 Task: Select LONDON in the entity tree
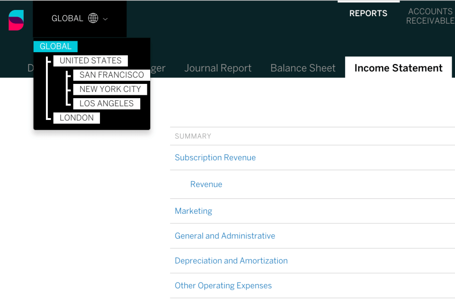[77, 118]
